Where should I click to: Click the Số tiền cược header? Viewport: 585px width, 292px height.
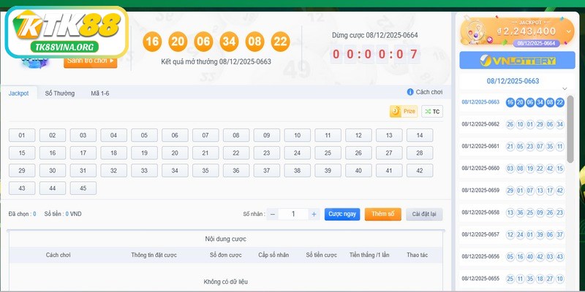322,255
